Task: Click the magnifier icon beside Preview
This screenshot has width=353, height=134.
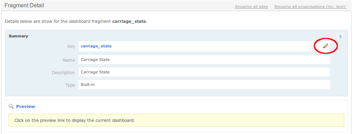Action: coord(11,106)
